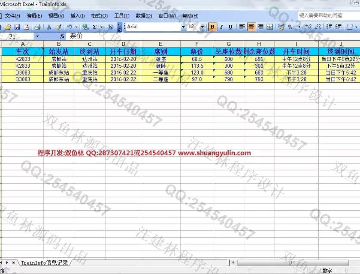Image resolution: width=360 pixels, height=274 pixels.
Task: Decrease cell indent
Action: 329,27
